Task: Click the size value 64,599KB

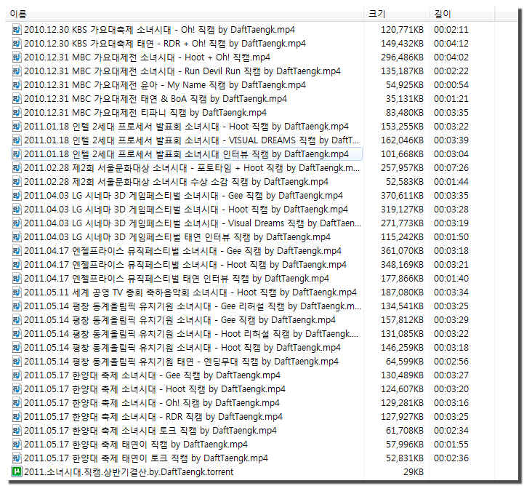Action: pyautogui.click(x=405, y=362)
